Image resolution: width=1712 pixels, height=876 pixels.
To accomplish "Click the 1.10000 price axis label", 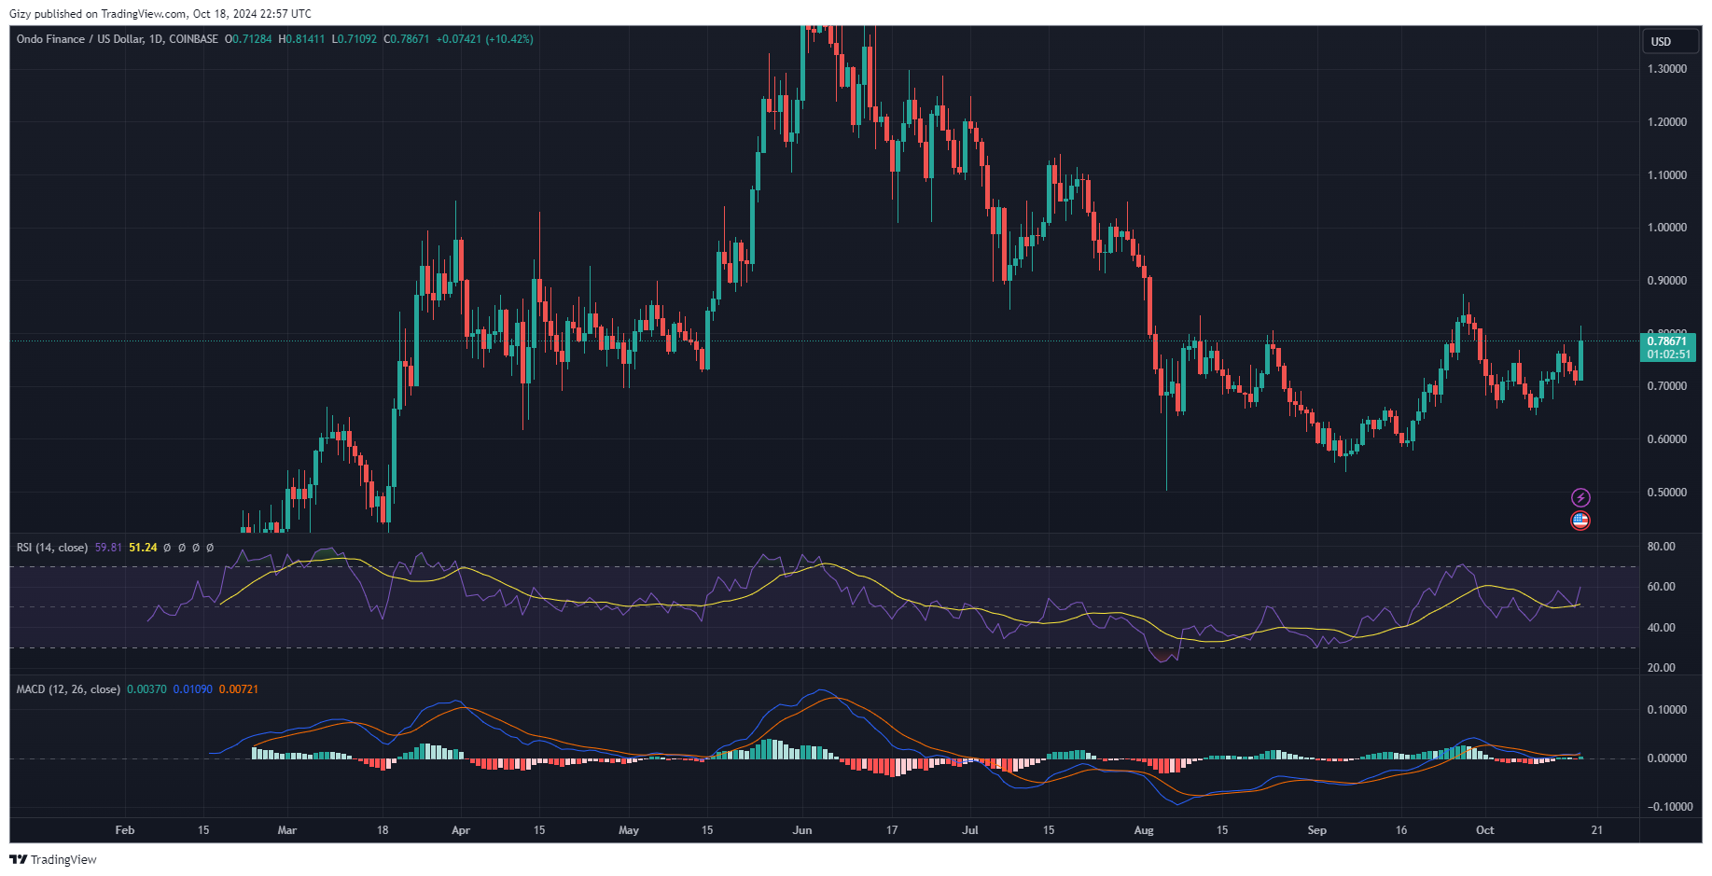I will click(x=1667, y=175).
